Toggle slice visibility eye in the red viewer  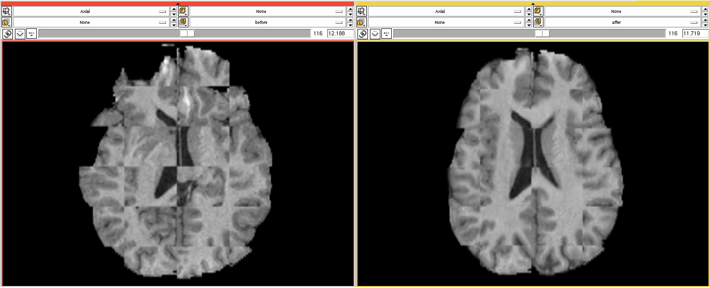pyautogui.click(x=20, y=34)
